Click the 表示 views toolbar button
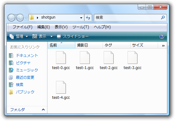 tap(39, 36)
